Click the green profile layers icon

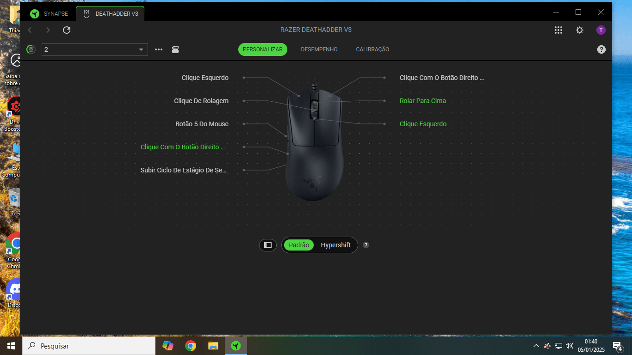31,49
